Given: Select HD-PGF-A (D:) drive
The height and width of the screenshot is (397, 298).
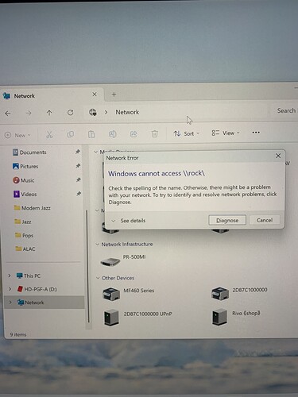Looking at the screenshot, I should click(37, 289).
